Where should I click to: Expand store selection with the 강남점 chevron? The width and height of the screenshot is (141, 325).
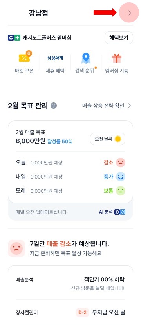129,13
